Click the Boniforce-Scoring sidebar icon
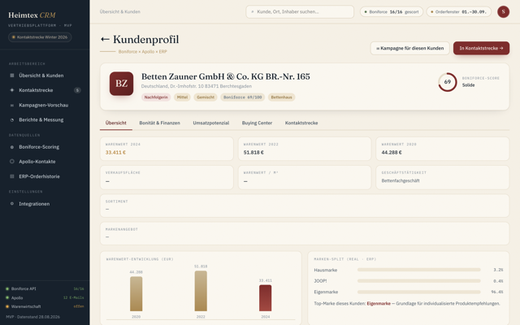This screenshot has height=325, width=520. point(12,147)
